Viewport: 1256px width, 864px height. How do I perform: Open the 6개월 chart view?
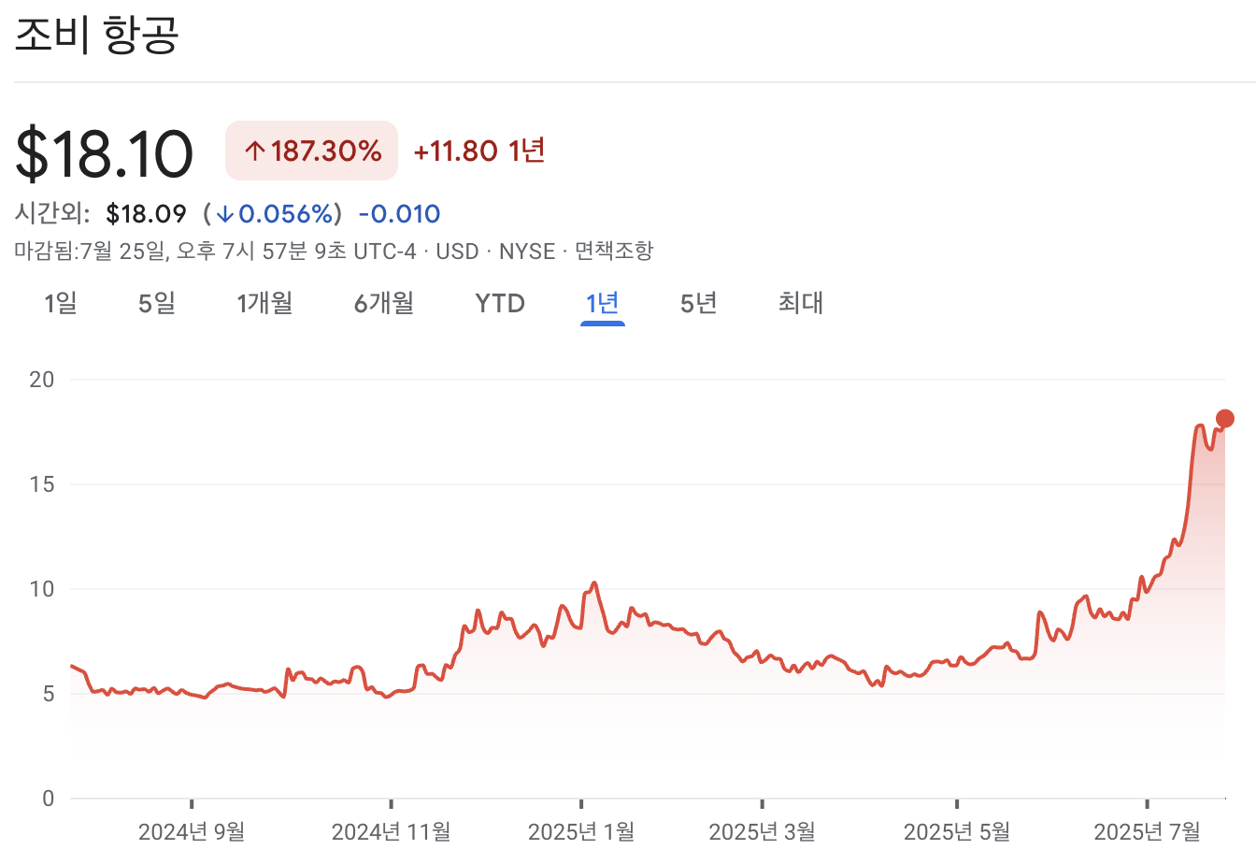[x=382, y=303]
